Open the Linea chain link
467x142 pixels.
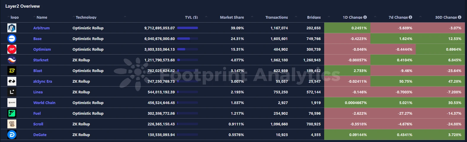pos(38,92)
